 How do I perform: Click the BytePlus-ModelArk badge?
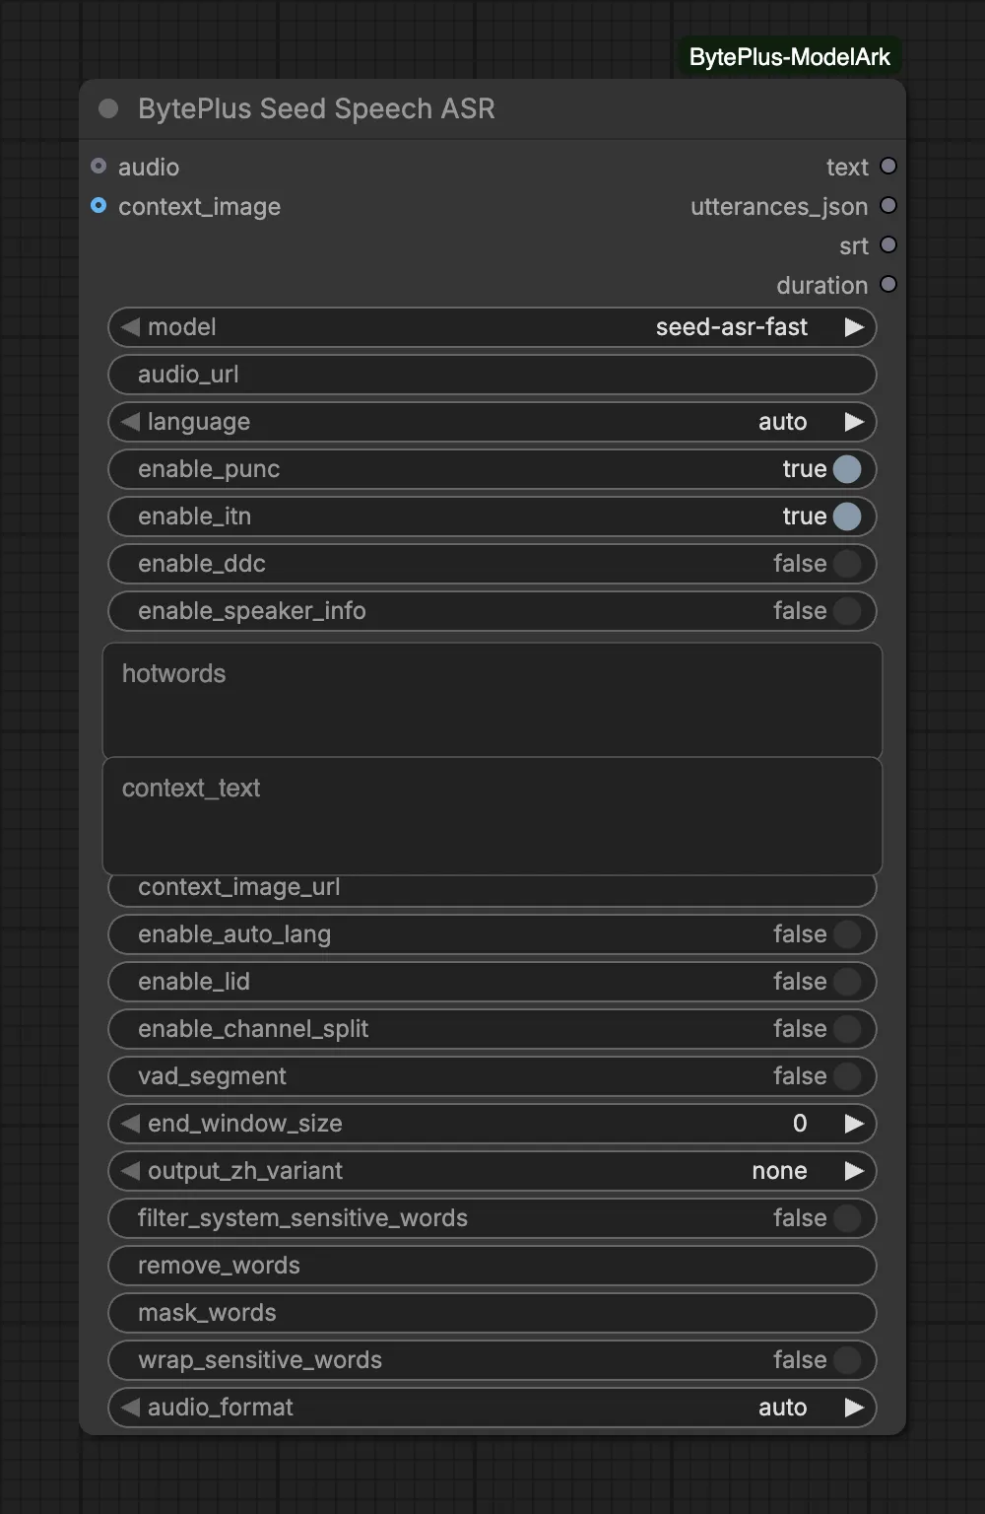click(789, 57)
